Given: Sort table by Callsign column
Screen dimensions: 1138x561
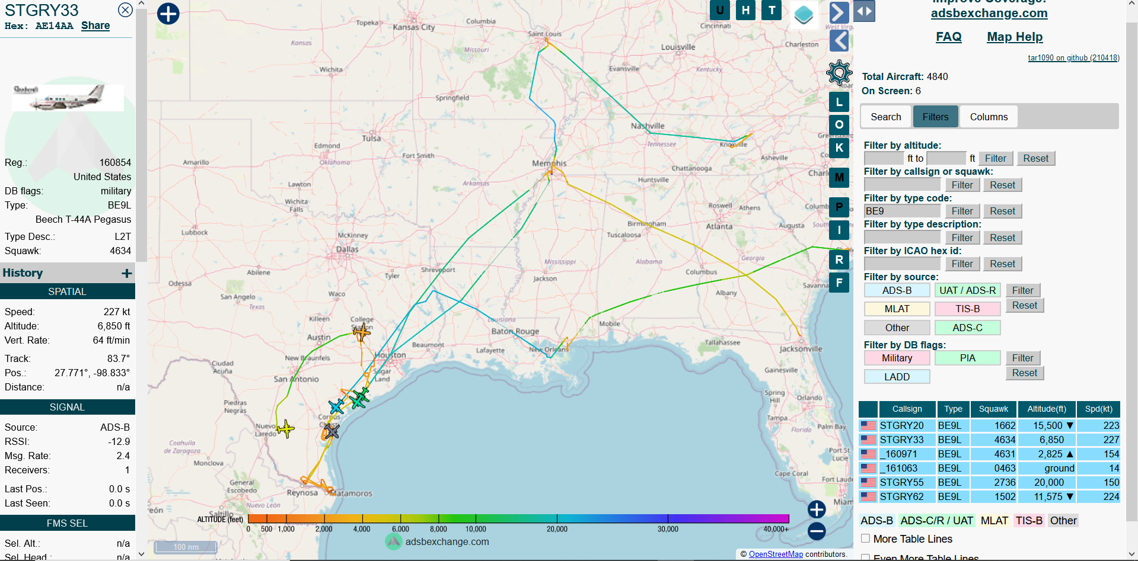Looking at the screenshot, I should [x=907, y=409].
